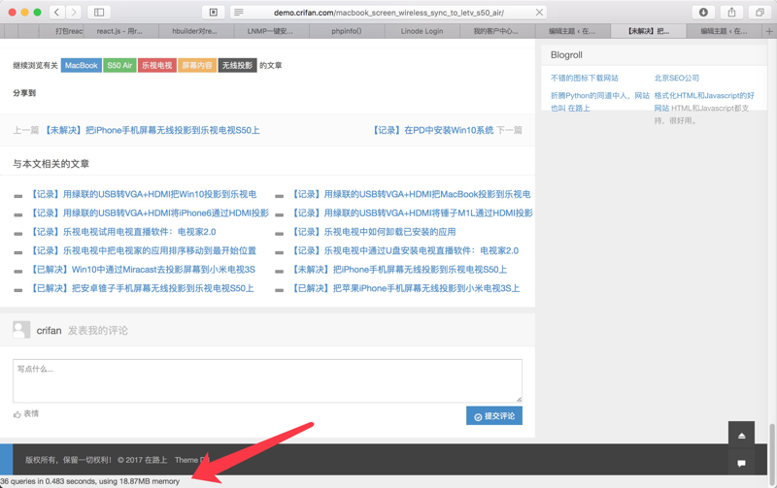Open the Share icon in toolbar
The width and height of the screenshot is (777, 488).
click(x=731, y=13)
